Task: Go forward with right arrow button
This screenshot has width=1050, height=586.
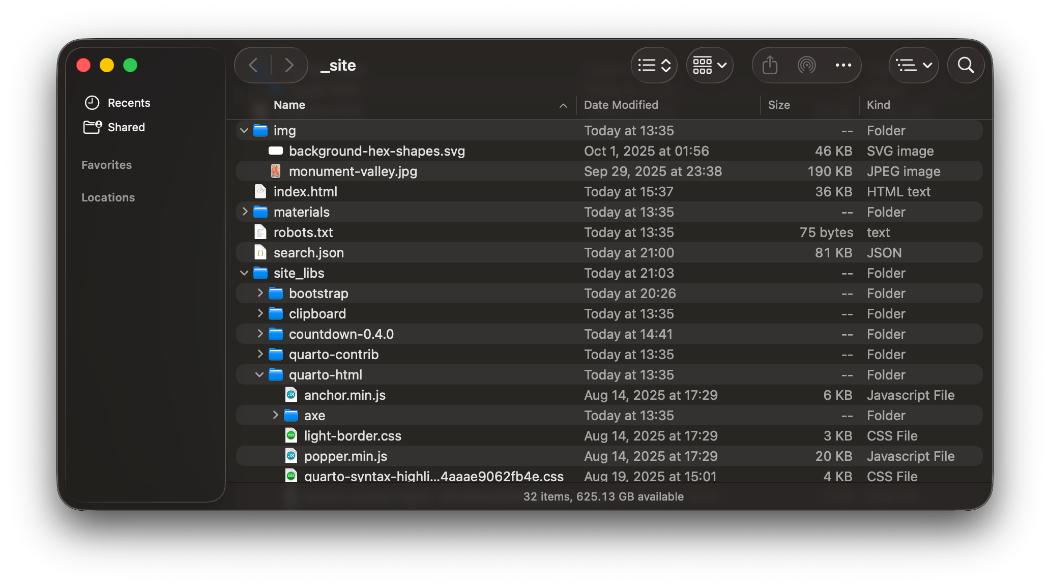Action: [x=289, y=65]
